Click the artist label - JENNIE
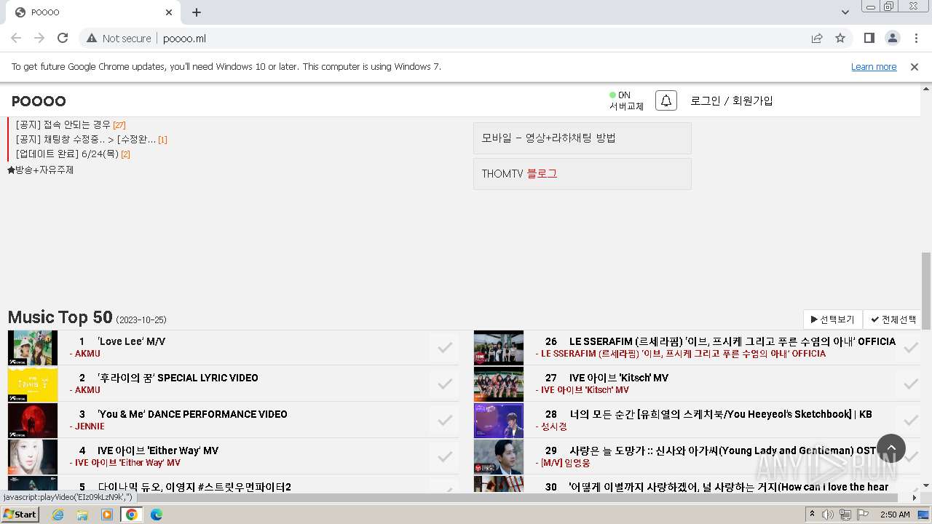 click(x=87, y=426)
